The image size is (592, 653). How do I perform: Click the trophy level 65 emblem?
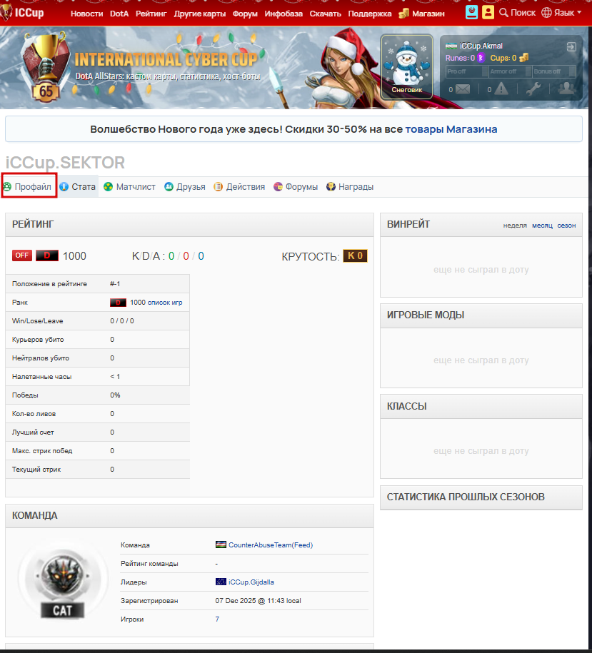click(45, 66)
